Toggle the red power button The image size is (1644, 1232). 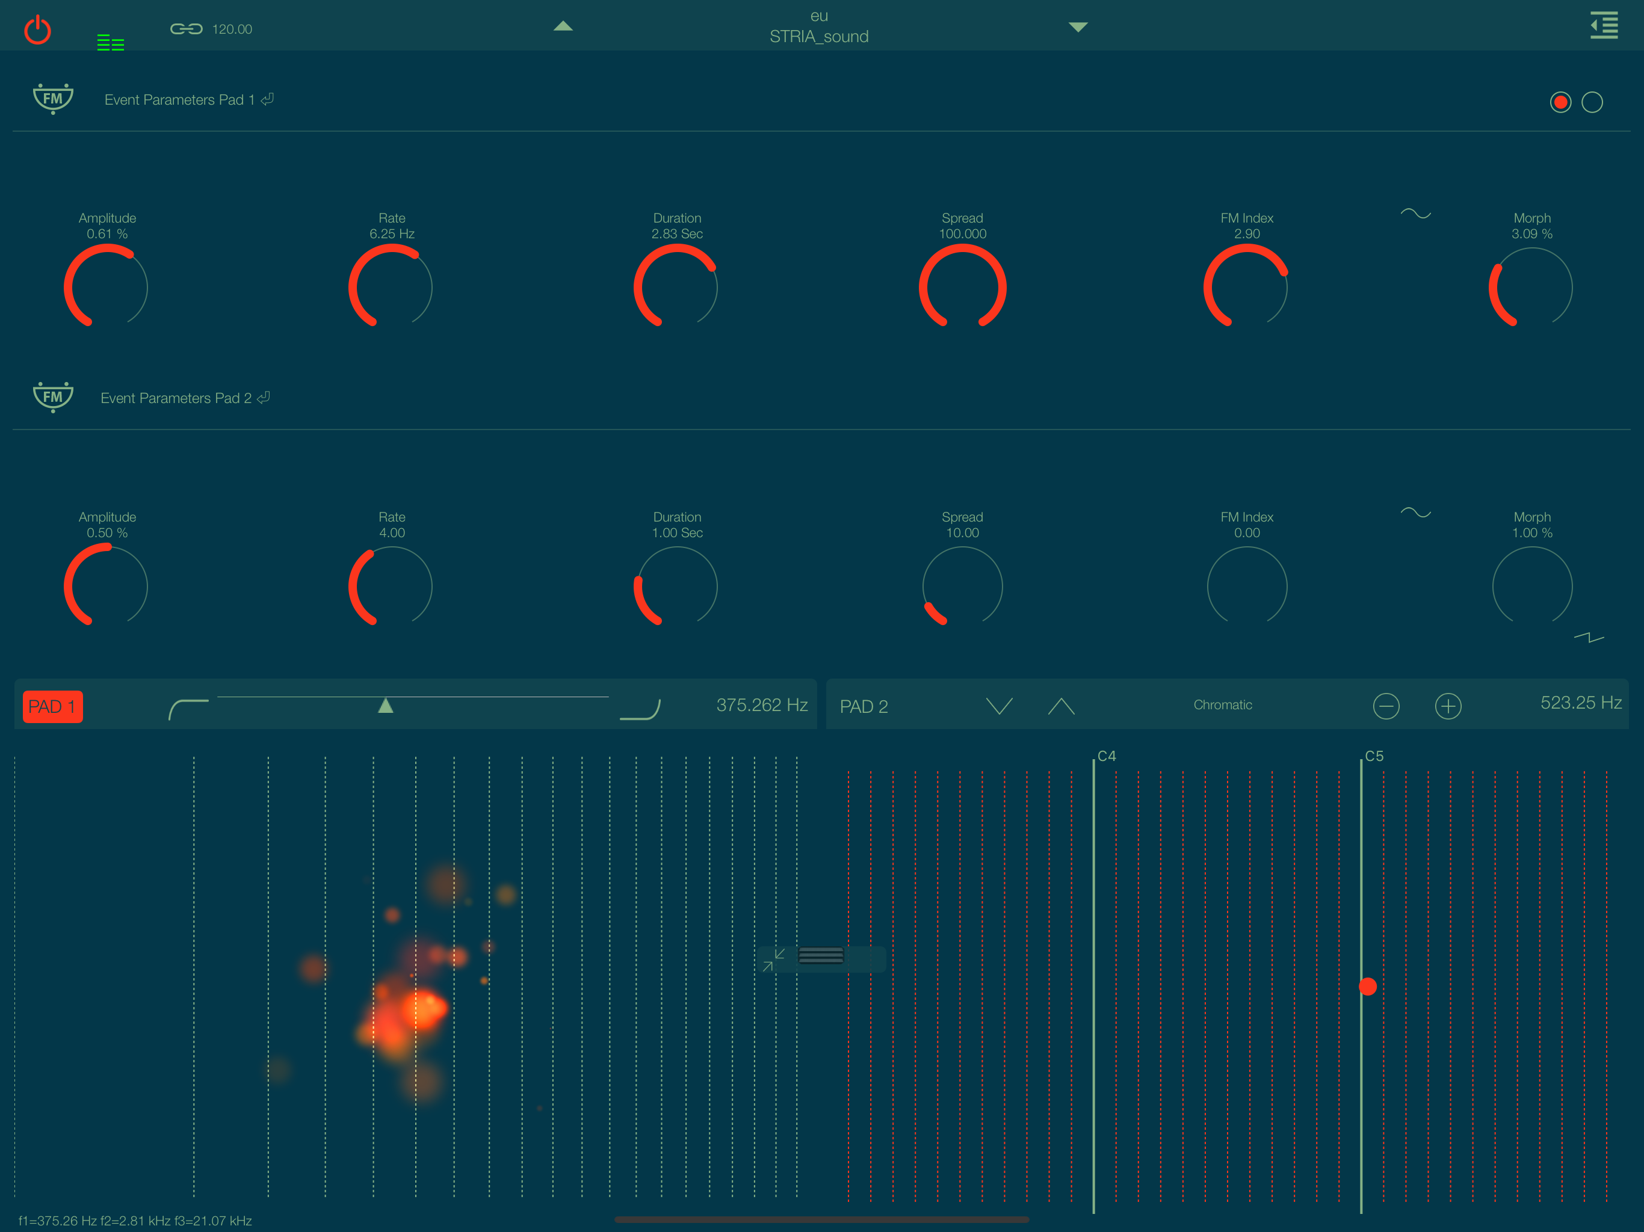(37, 31)
